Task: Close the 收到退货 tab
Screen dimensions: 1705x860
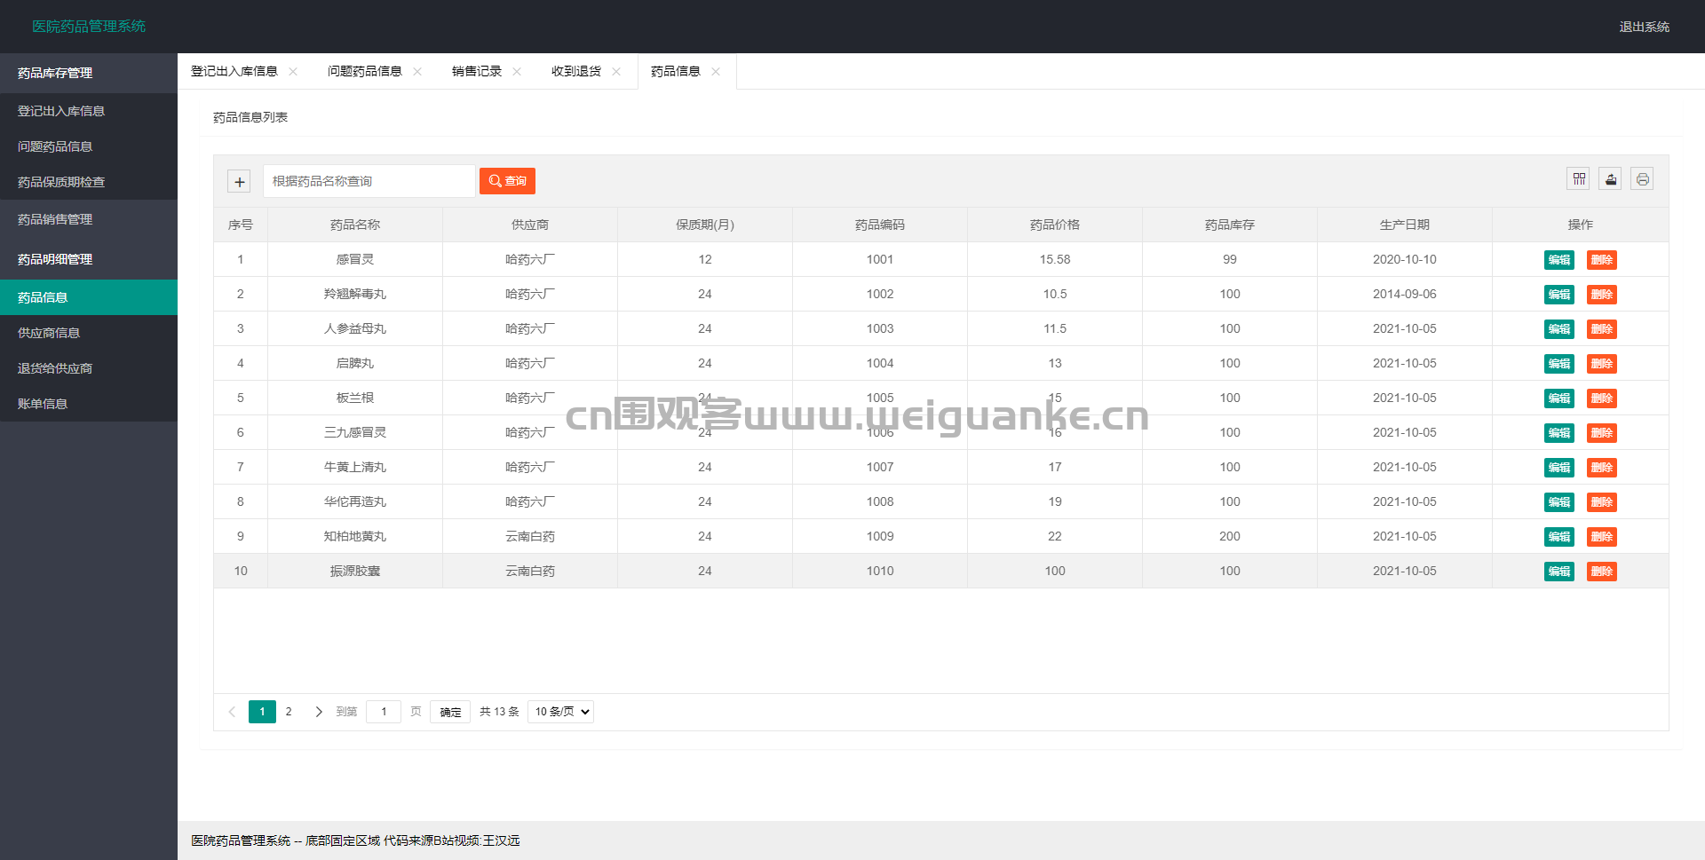Action: coord(616,72)
